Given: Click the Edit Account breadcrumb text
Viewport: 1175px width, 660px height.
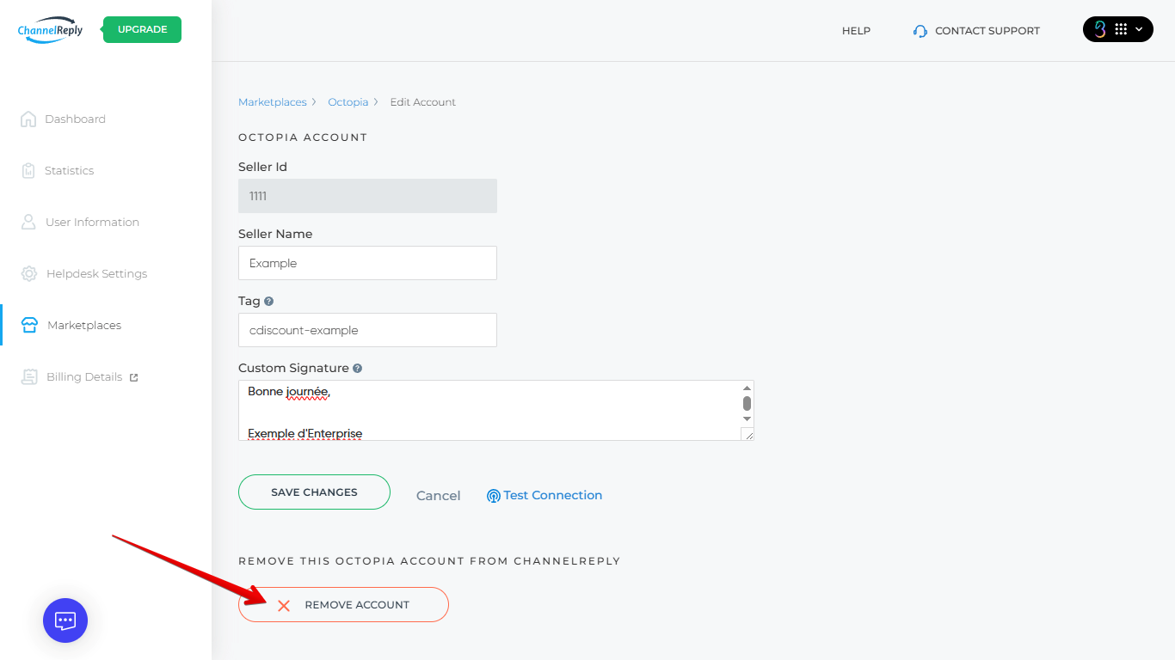Looking at the screenshot, I should pyautogui.click(x=423, y=102).
